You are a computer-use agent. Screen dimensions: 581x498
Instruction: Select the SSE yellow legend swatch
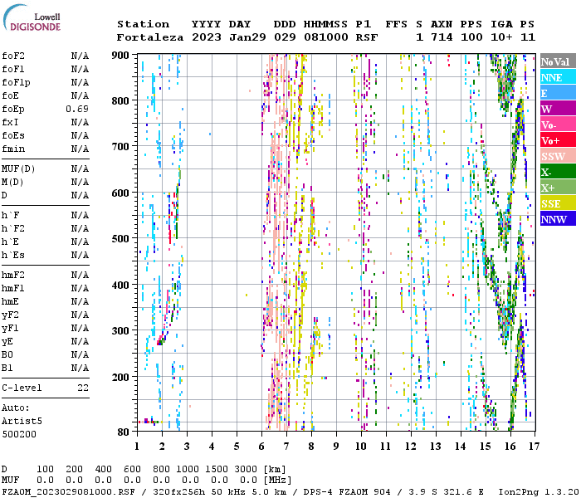558,203
